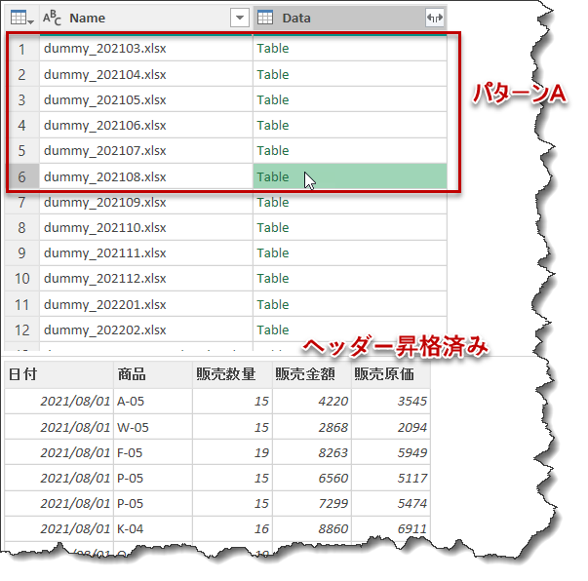588x581 pixels.
Task: Open the Table link for dummy_202201.xlsx
Action: pyautogui.click(x=273, y=305)
